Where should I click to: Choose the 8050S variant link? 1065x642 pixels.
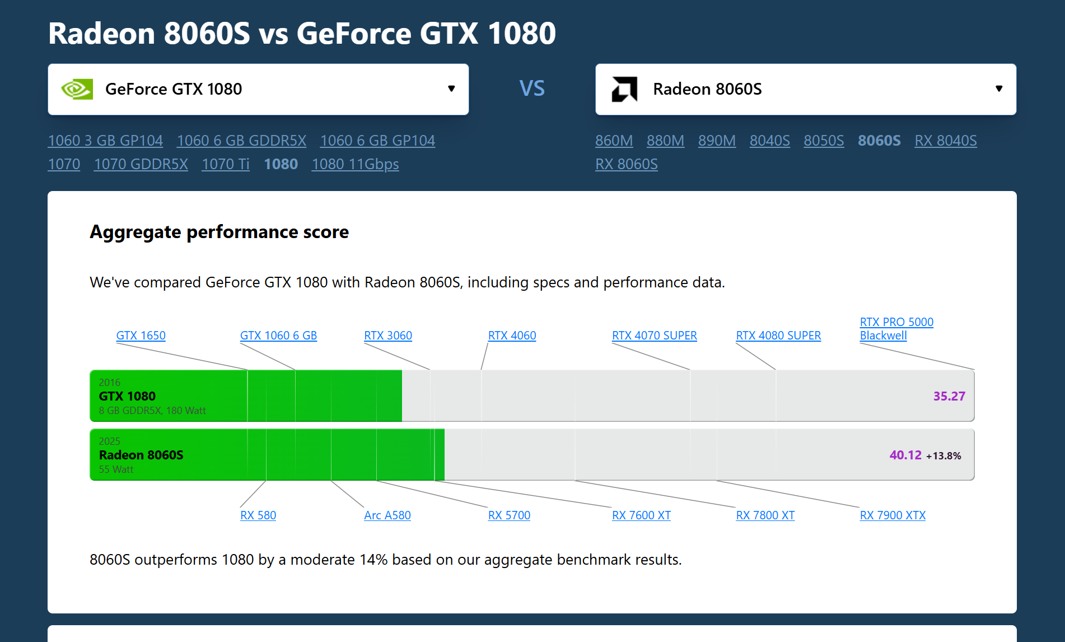pyautogui.click(x=824, y=141)
